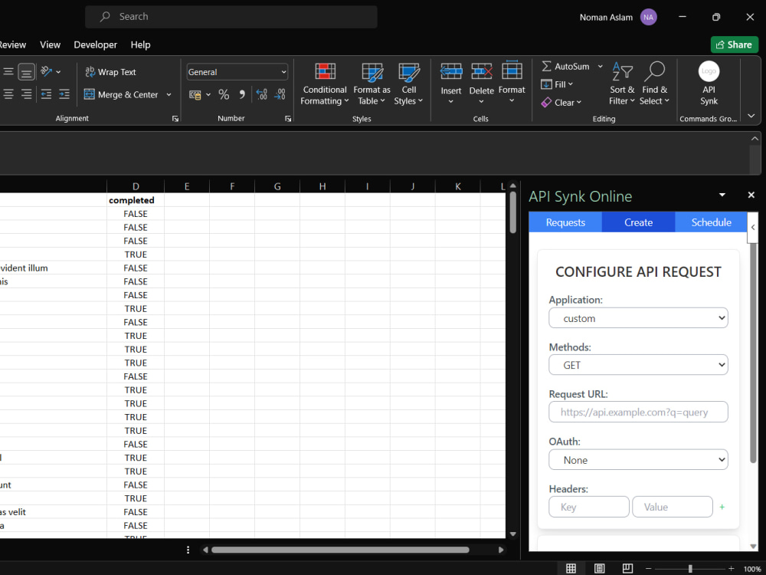Click the Headers Key field

click(588, 507)
